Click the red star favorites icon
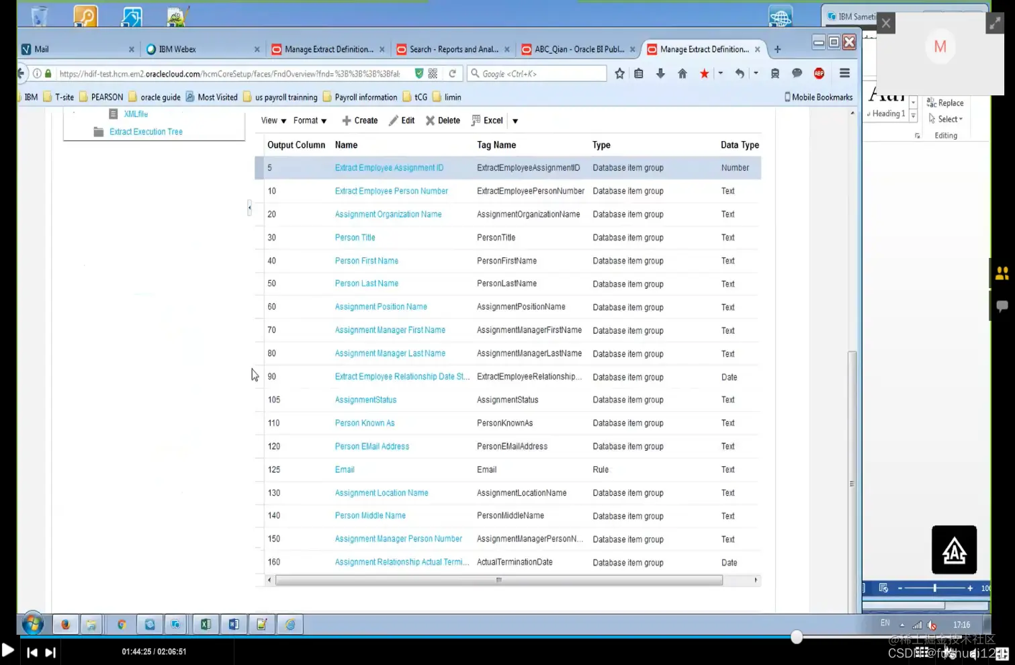1015x665 pixels. (704, 73)
